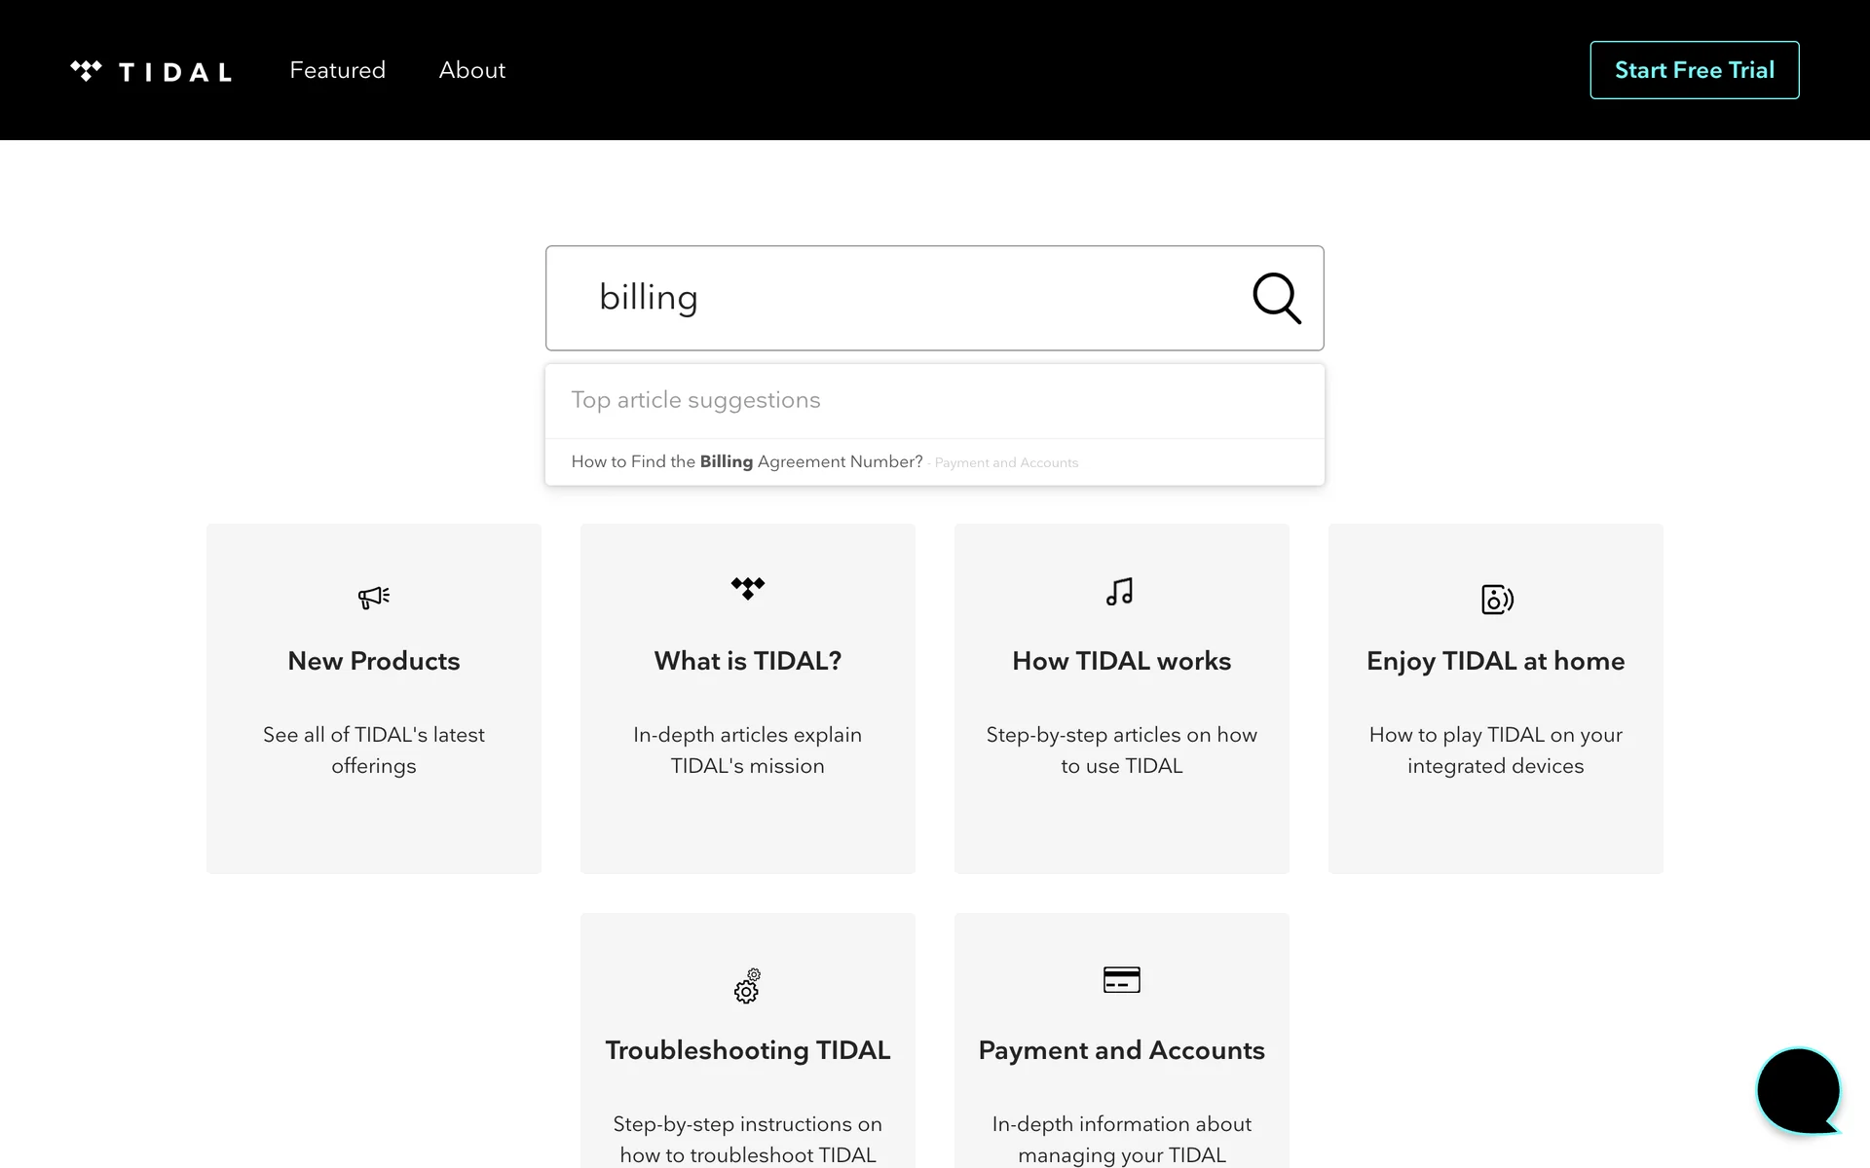Open the New Products heading
The width and height of the screenshot is (1870, 1168).
coord(374,661)
